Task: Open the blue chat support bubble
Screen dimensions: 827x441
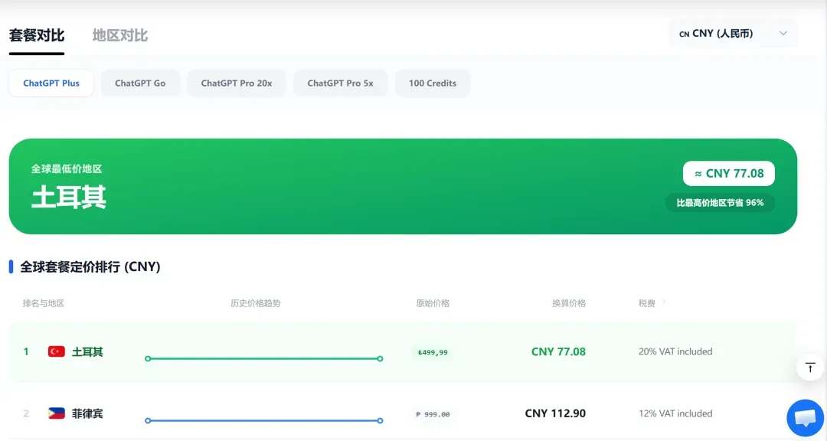Action: 806,418
